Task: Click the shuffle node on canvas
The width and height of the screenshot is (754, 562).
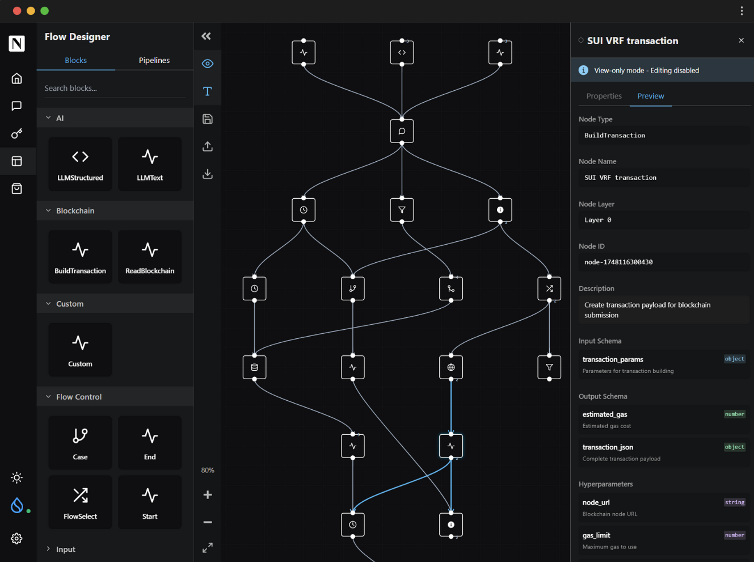Action: point(549,288)
